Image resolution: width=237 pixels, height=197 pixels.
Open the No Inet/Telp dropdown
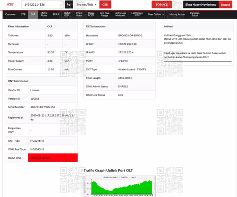(87, 5)
